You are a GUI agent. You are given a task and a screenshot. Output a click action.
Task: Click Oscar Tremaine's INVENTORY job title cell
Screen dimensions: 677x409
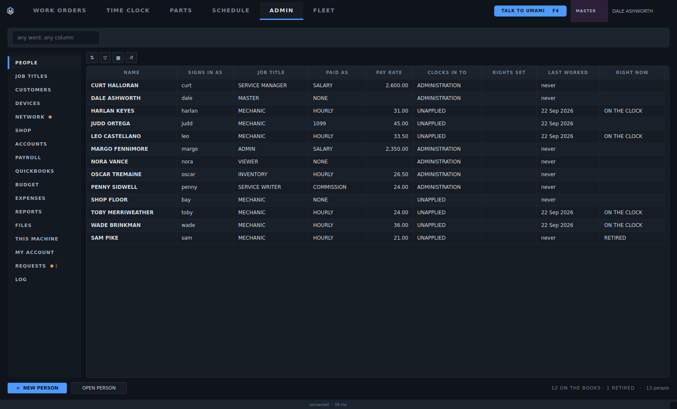click(271, 174)
